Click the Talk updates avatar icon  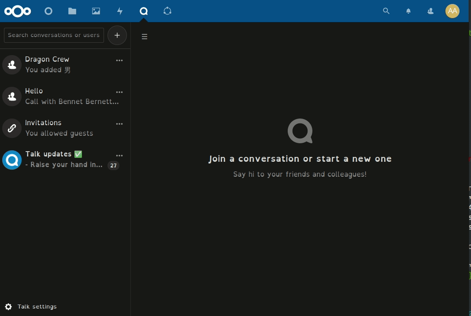(x=12, y=160)
